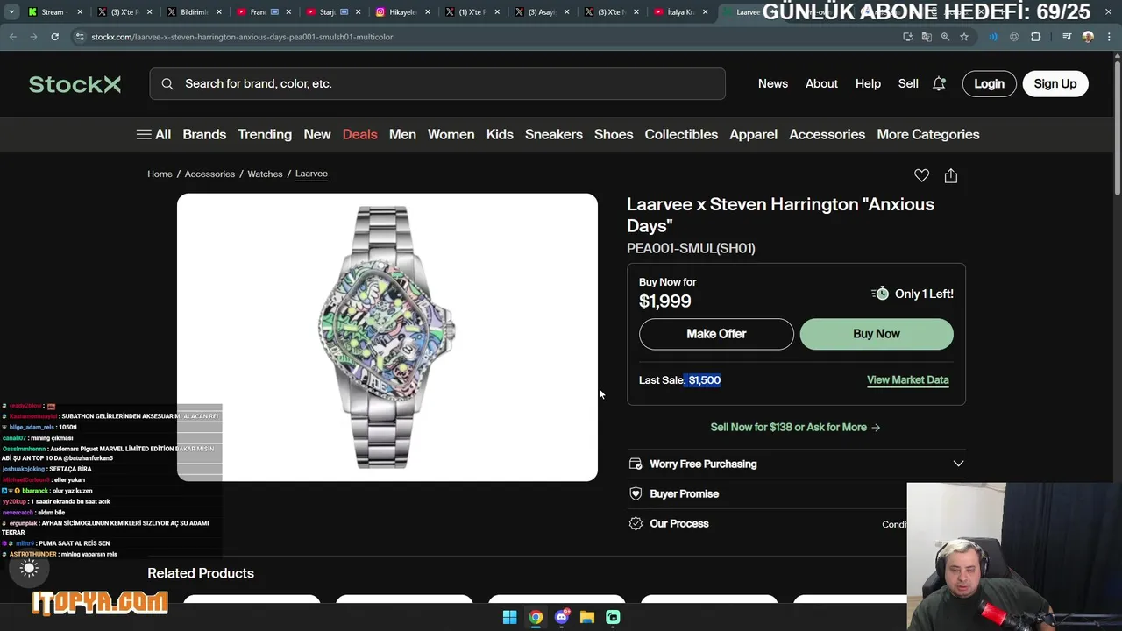Click the Watches breadcrumb link
Screen dimensions: 1122x631
point(265,174)
